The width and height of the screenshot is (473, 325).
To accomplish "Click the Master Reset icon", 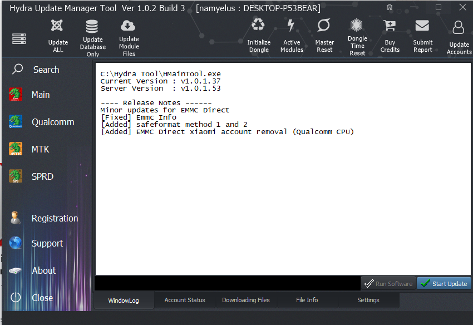I will pos(324,25).
